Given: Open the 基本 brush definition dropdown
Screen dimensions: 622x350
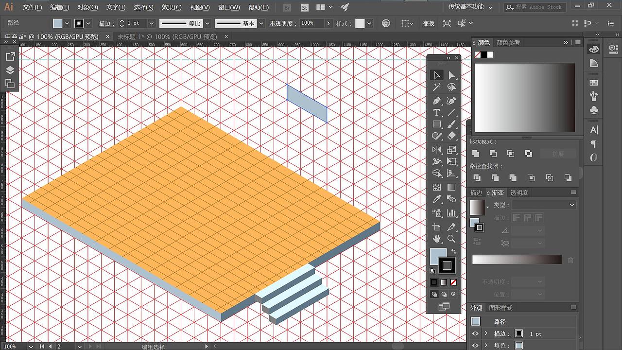Looking at the screenshot, I should tap(262, 23).
